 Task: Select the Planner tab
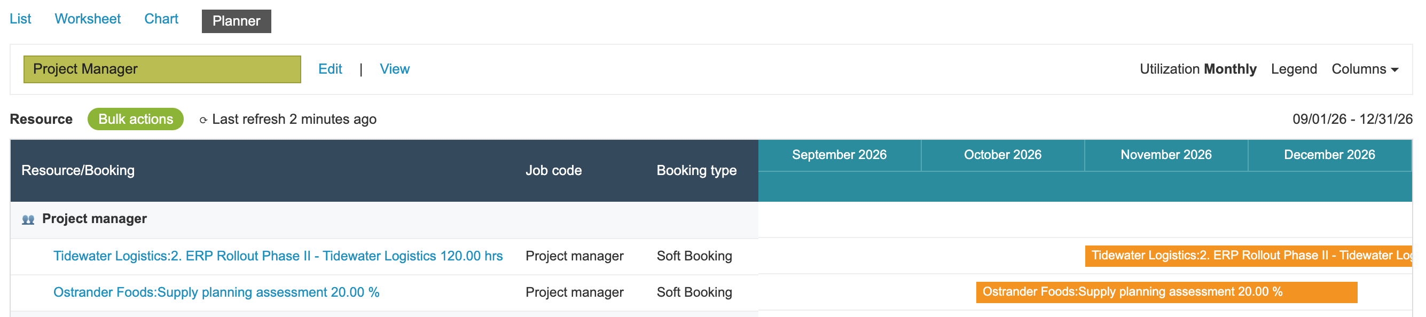click(237, 21)
